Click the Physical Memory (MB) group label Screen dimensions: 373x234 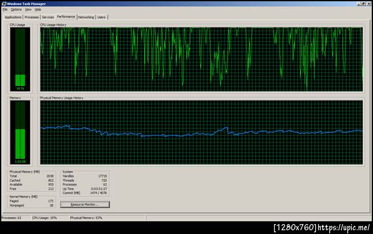pos(25,172)
